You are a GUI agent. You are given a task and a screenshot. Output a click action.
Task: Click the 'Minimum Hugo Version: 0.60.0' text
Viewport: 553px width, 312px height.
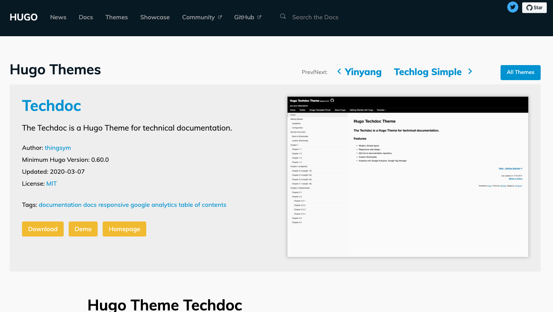[65, 160]
